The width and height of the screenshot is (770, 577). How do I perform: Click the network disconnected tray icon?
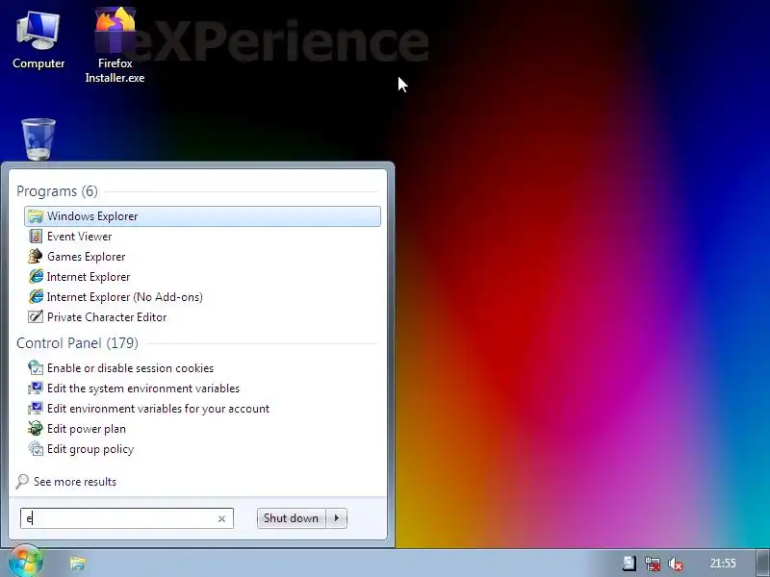pyautogui.click(x=653, y=564)
